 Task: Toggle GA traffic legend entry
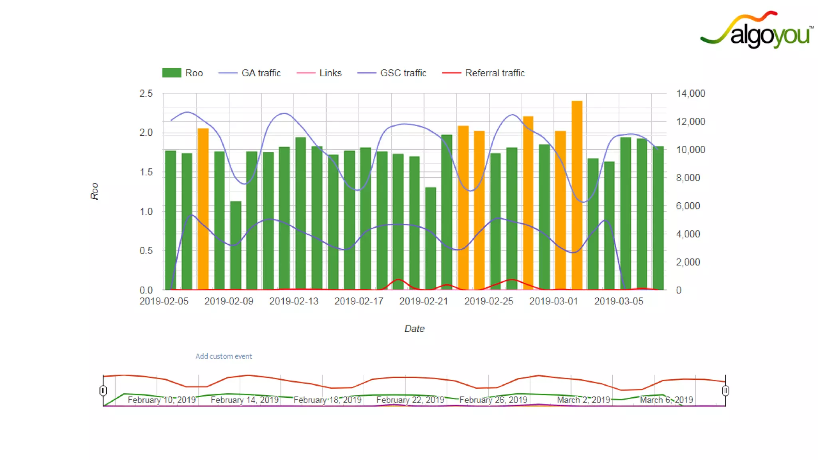[260, 73]
